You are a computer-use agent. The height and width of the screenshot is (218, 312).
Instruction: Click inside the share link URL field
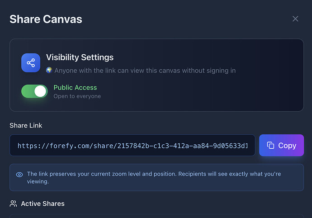tap(132, 146)
